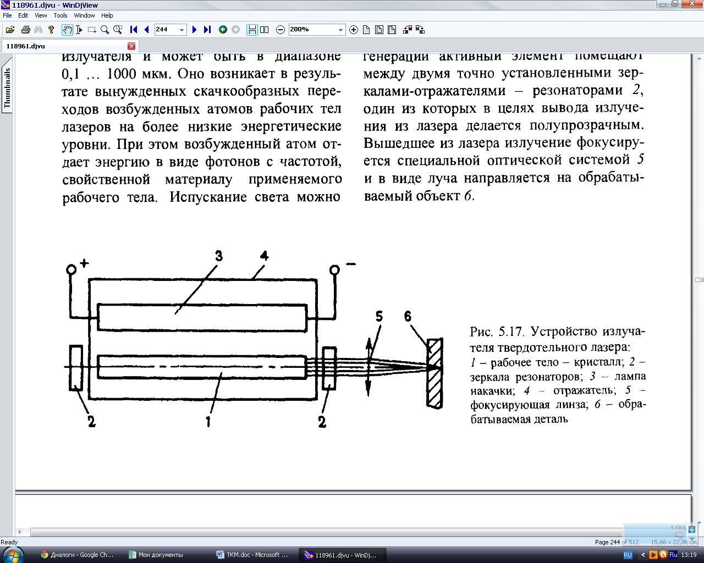Open the Tools menu
Screen dimensions: 704x563
(61, 15)
